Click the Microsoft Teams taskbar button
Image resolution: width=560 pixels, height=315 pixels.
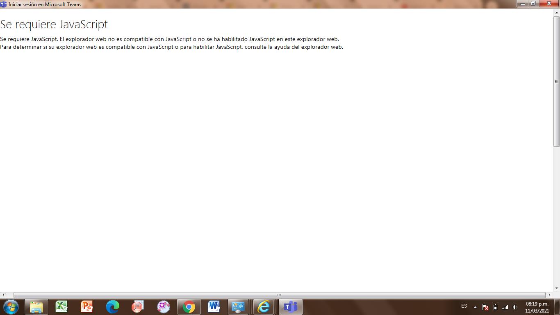coord(291,307)
